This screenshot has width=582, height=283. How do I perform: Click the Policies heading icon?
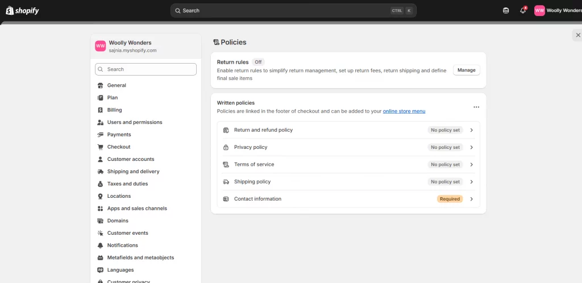click(x=216, y=42)
